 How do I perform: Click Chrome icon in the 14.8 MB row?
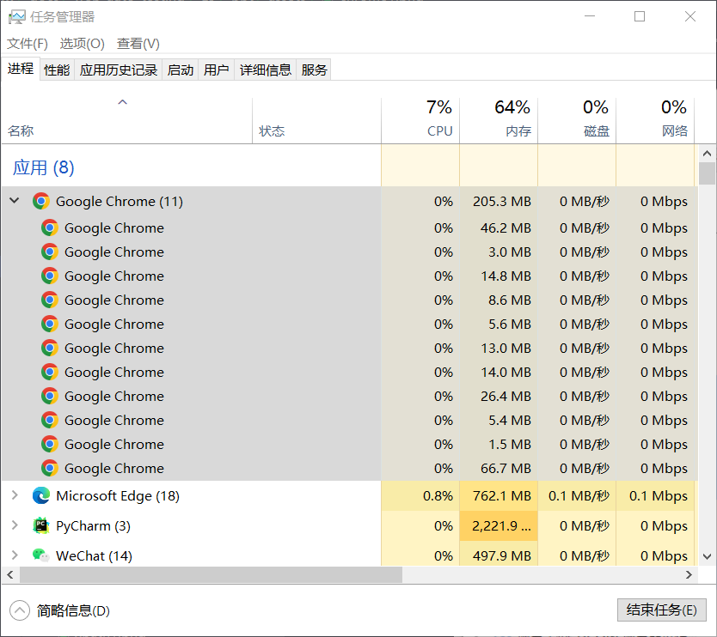tap(49, 276)
